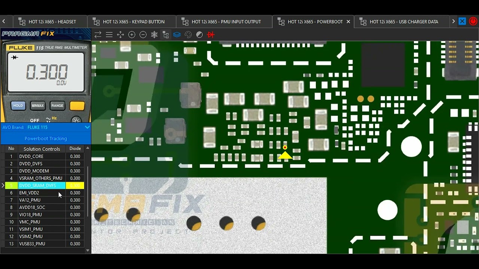Click the yellow multimeter function button
Image resolution: width=479 pixels, height=269 pixels.
click(77, 106)
